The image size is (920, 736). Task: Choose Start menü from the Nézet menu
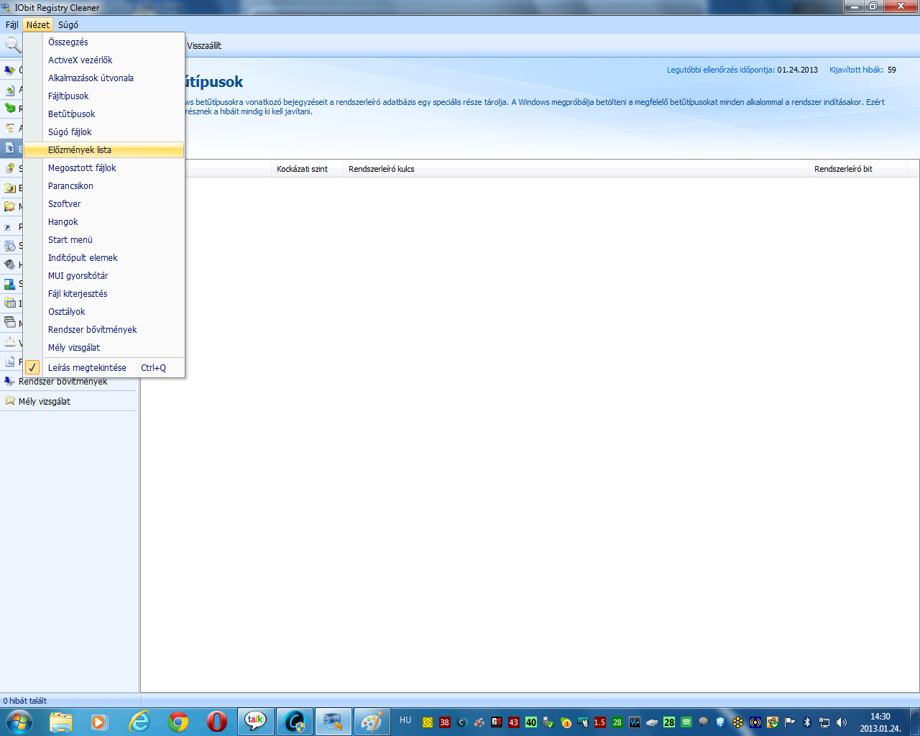[x=104, y=240]
